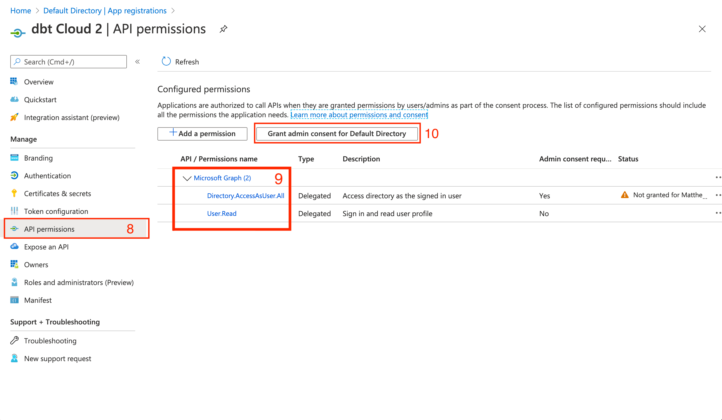Image resolution: width=722 pixels, height=420 pixels.
Task: Click into the sidebar search field
Action: [68, 61]
